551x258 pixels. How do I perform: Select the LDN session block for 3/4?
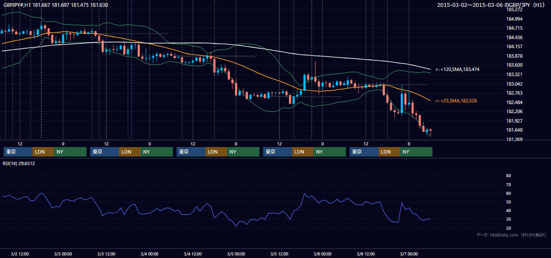[216, 152]
